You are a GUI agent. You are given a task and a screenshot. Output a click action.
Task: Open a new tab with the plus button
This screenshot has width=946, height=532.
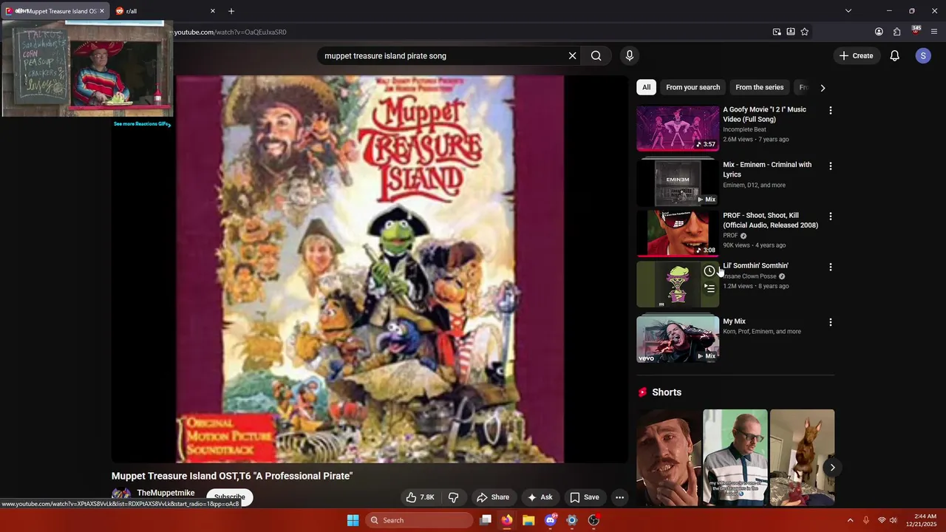point(231,11)
